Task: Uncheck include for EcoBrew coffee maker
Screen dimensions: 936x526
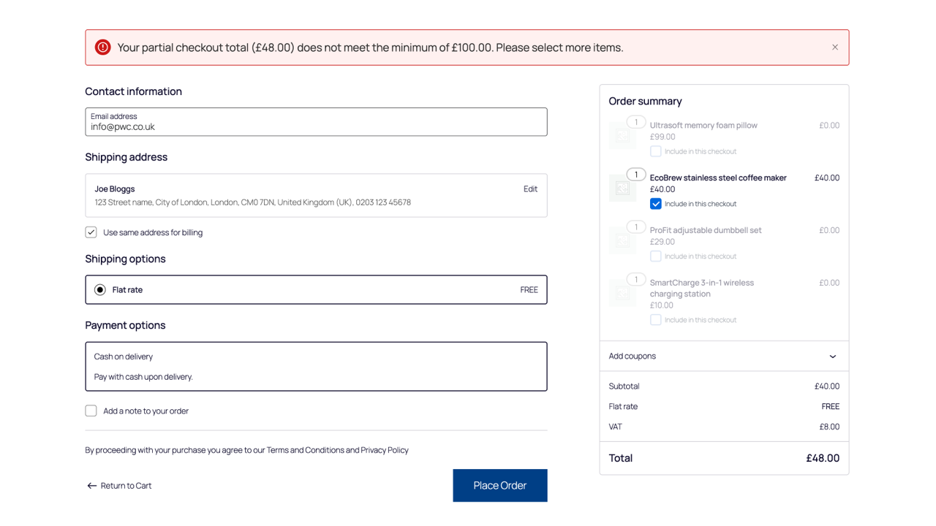Action: click(x=656, y=204)
